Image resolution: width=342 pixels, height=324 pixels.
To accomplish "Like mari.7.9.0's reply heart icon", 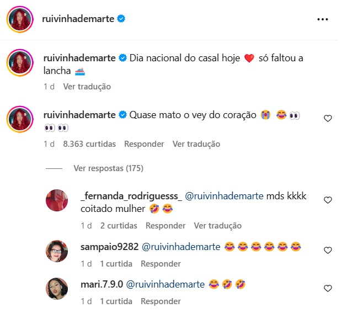I will [x=328, y=288].
